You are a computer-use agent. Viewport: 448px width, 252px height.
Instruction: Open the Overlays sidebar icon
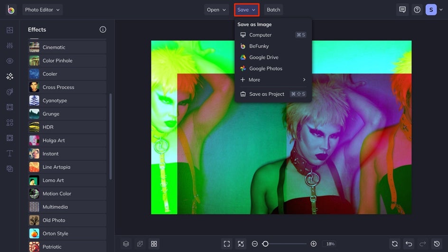[x=9, y=138]
